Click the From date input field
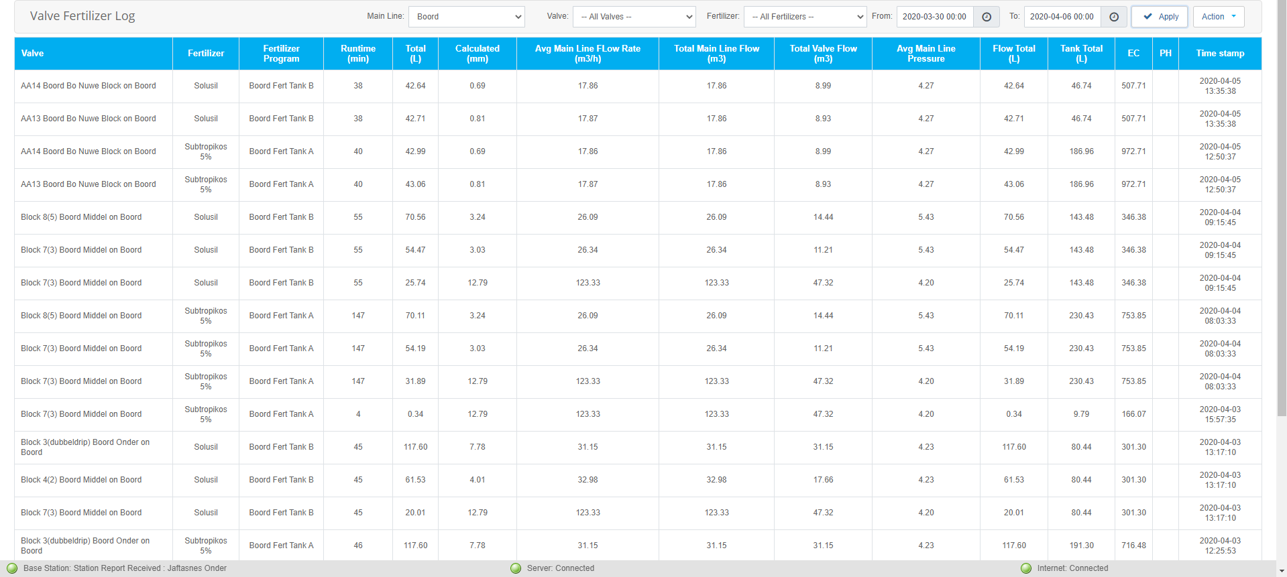Screen dimensions: 1287x577 (x=935, y=17)
